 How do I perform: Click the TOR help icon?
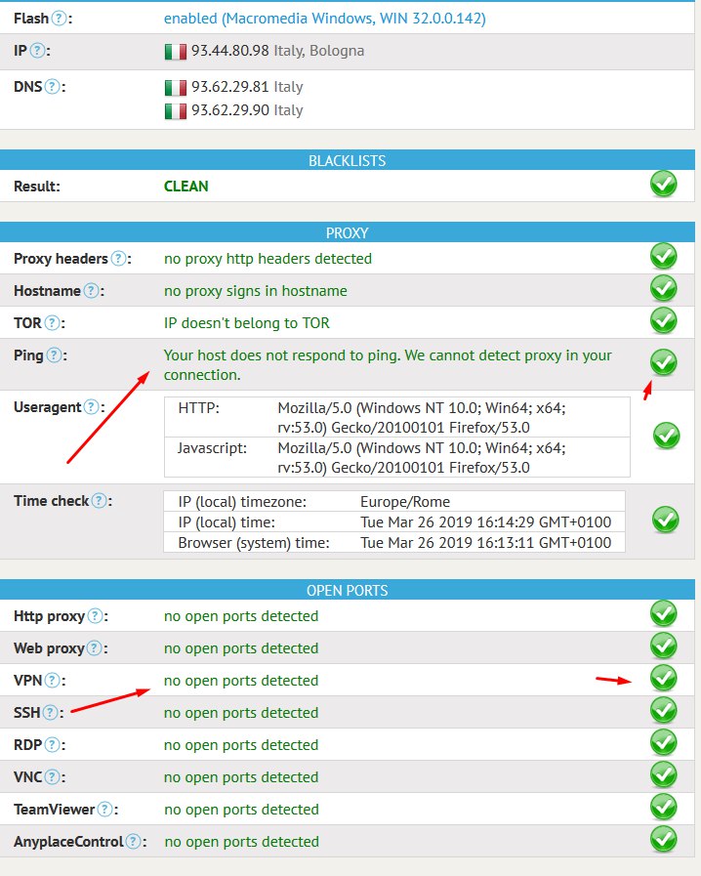(54, 323)
